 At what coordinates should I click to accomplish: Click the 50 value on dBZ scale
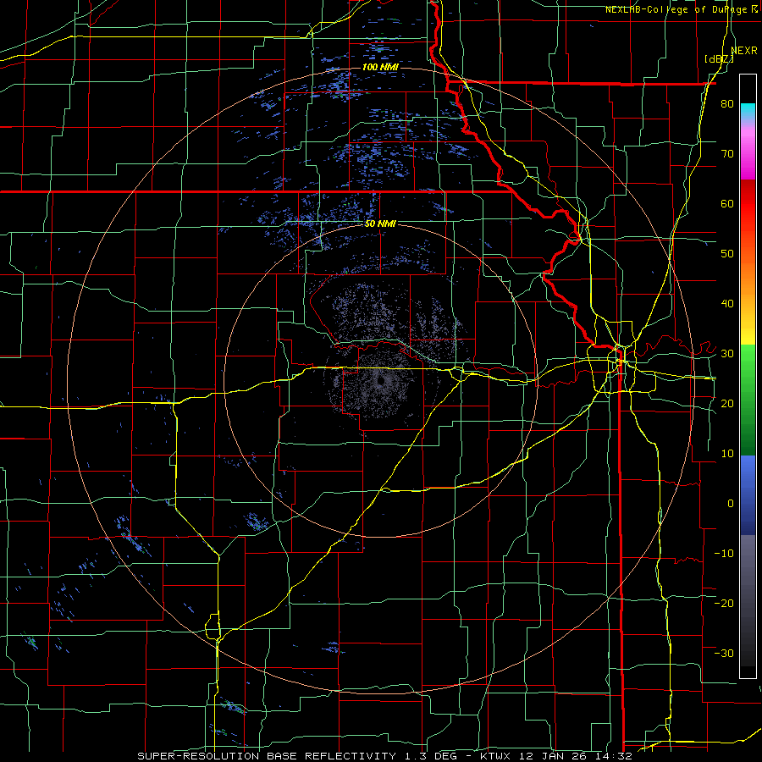point(727,254)
